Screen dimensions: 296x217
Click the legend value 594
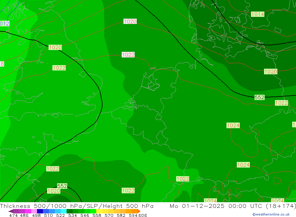[x=133, y=215]
